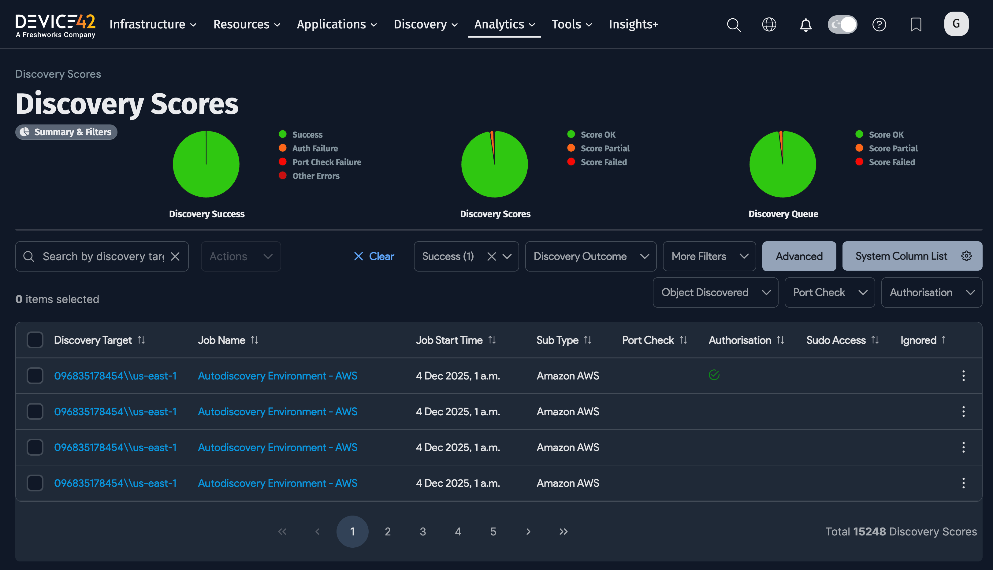Open the three-dot menu for first row
Screen dimensions: 993x570
tap(963, 376)
